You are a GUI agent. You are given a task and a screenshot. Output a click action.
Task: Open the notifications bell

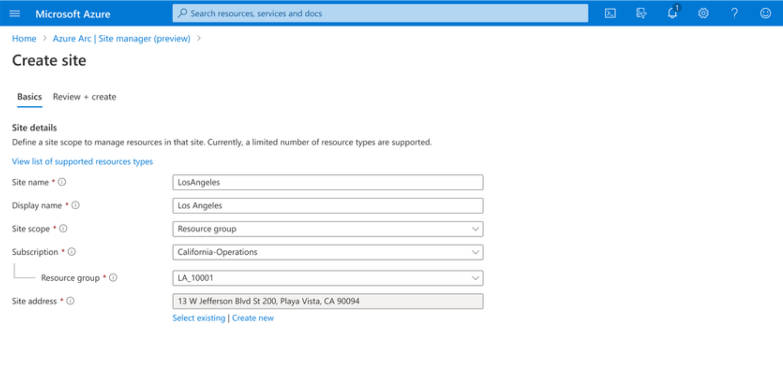click(673, 13)
